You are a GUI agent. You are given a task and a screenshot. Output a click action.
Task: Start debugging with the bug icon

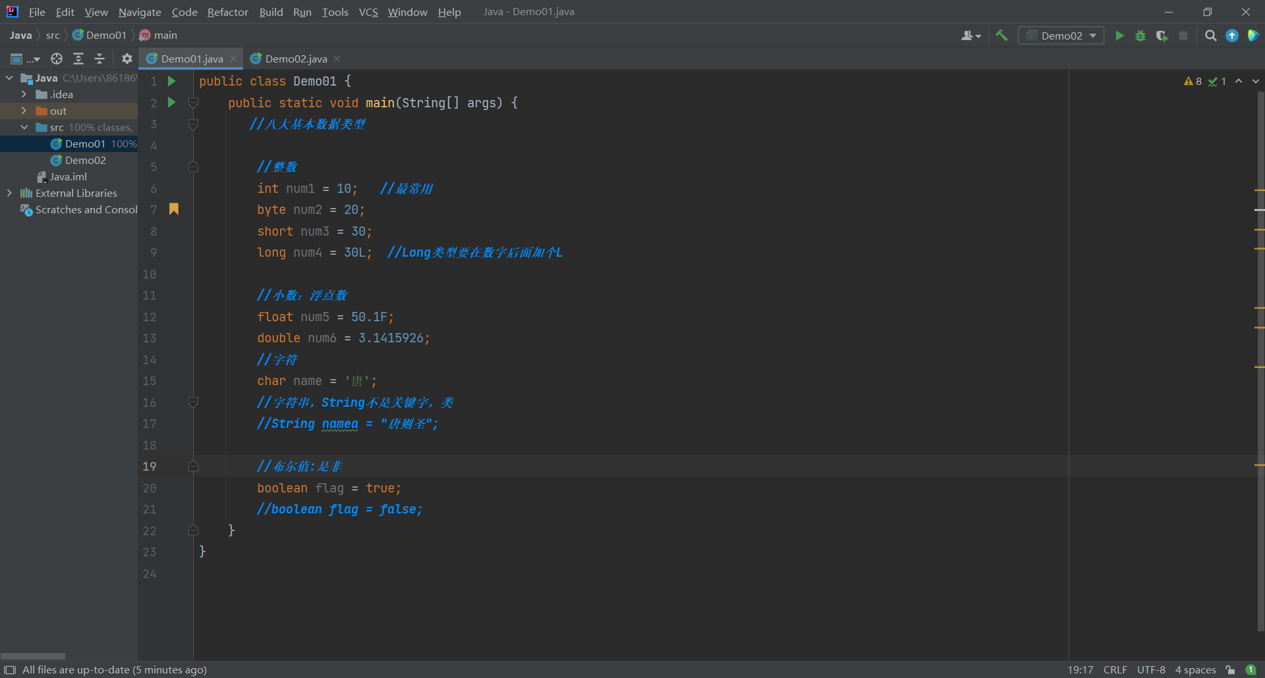pos(1140,36)
